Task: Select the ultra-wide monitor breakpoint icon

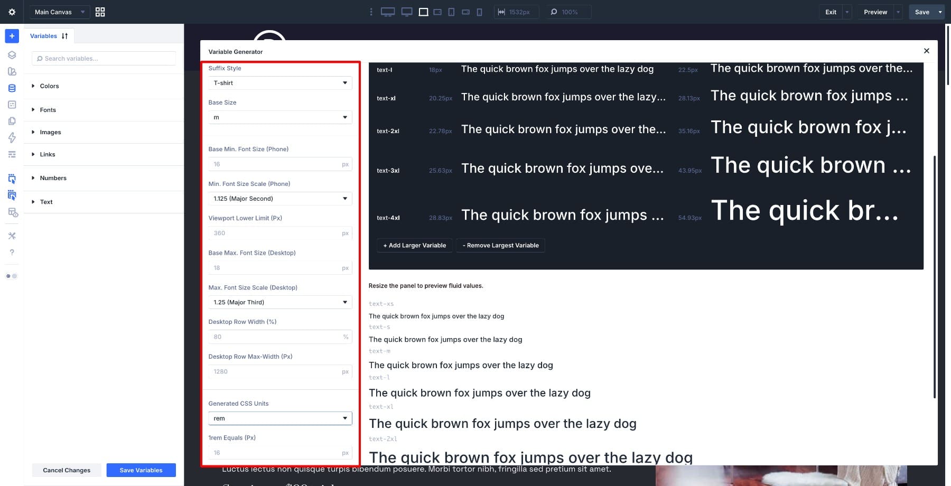Action: click(388, 12)
